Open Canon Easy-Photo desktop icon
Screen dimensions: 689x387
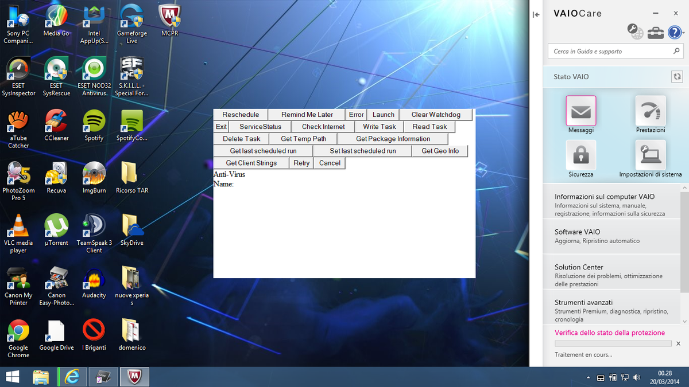pyautogui.click(x=56, y=286)
